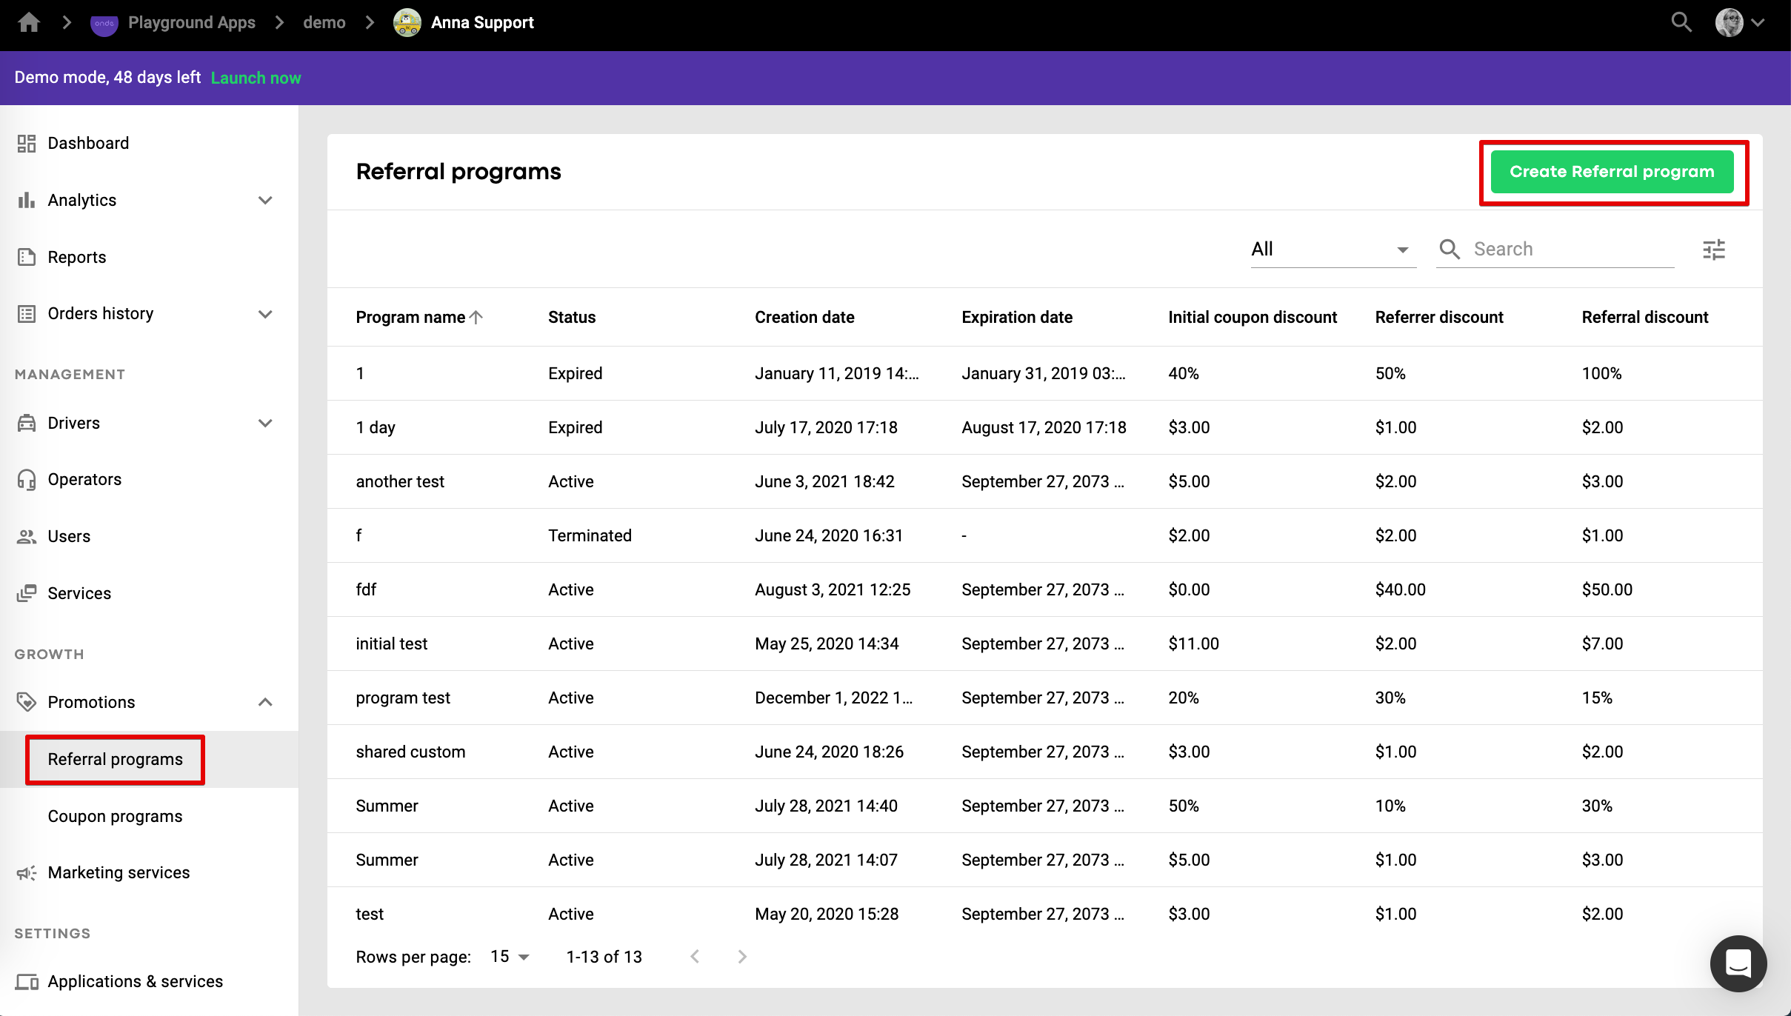
Task: Open the chat support bubble
Action: 1737,963
